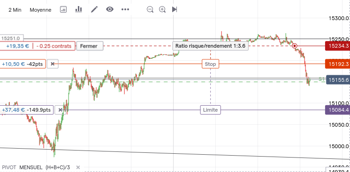The image size is (350, 172).
Task: Open the chart type bar icon
Action: pos(78,9)
